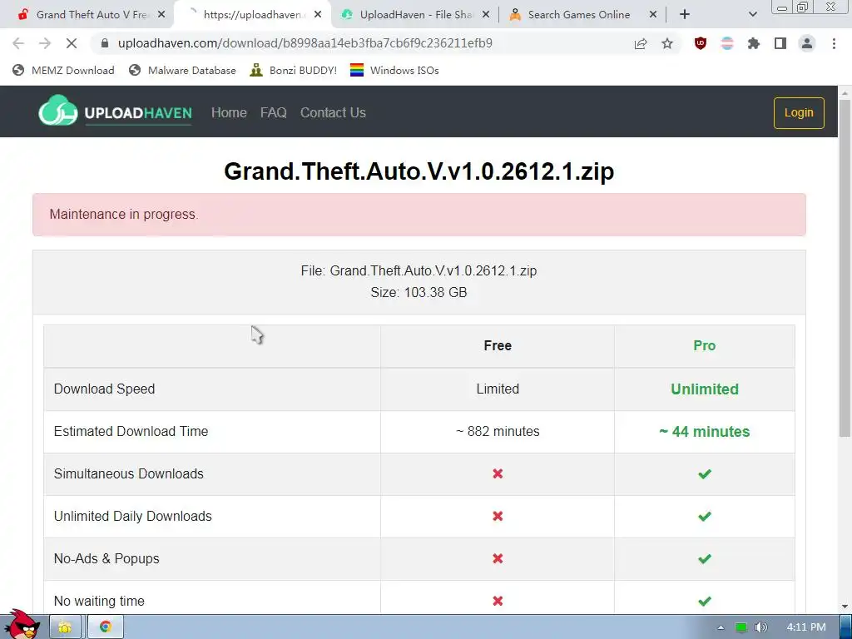This screenshot has height=639, width=852.
Task: Click the Unlimited Daily Downloads label
Action: 132,516
